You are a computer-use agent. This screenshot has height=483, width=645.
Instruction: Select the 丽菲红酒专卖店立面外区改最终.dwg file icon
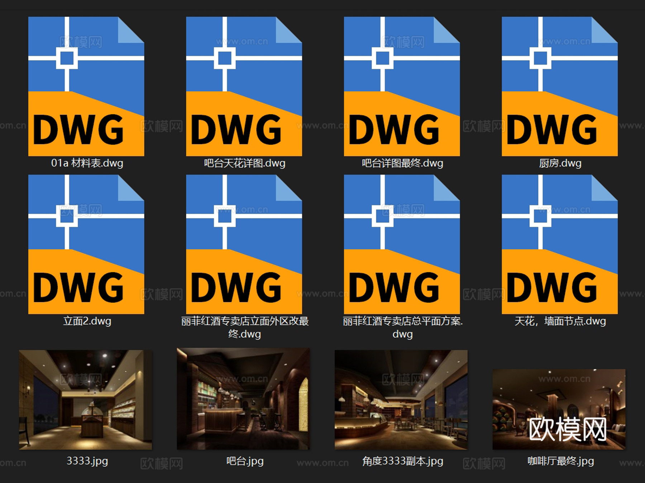[244, 244]
